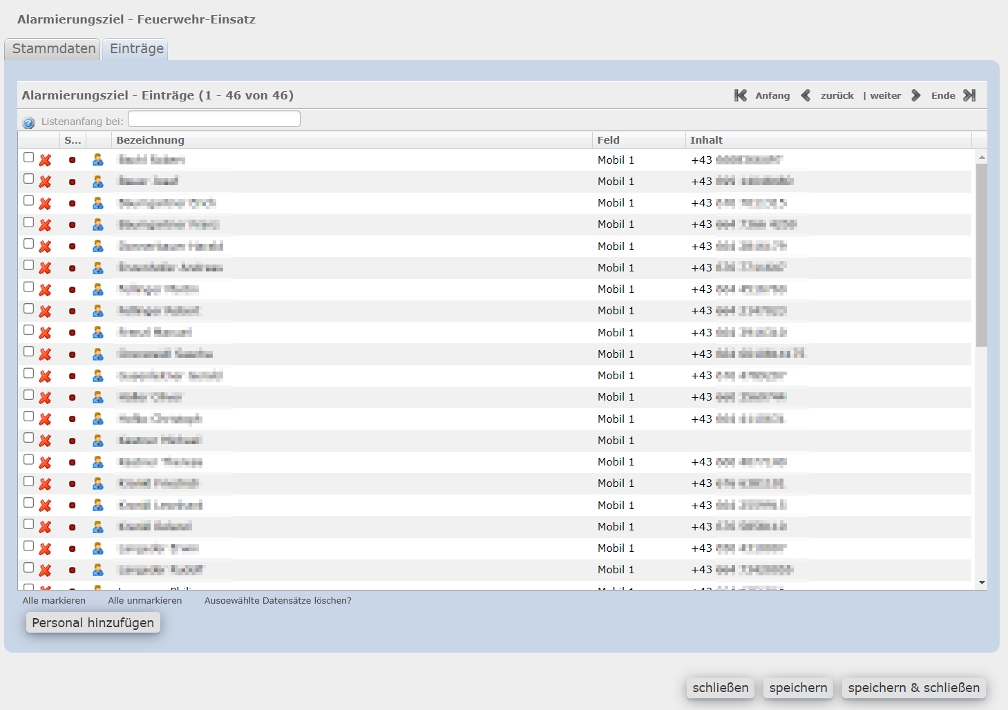The image size is (1008, 710).
Task: Focus the Listenanfang bei input field
Action: tap(214, 119)
